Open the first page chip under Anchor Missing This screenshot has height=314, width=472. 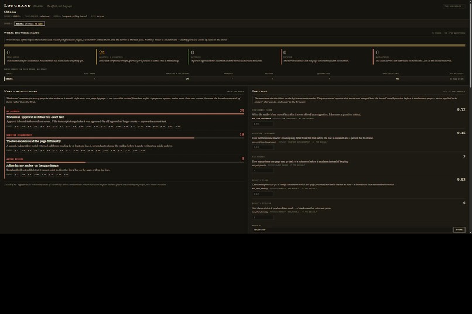(x=16, y=175)
